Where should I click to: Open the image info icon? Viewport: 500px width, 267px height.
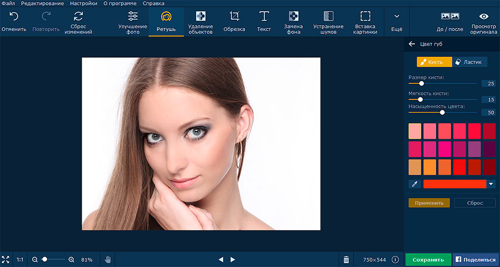[x=396, y=260]
